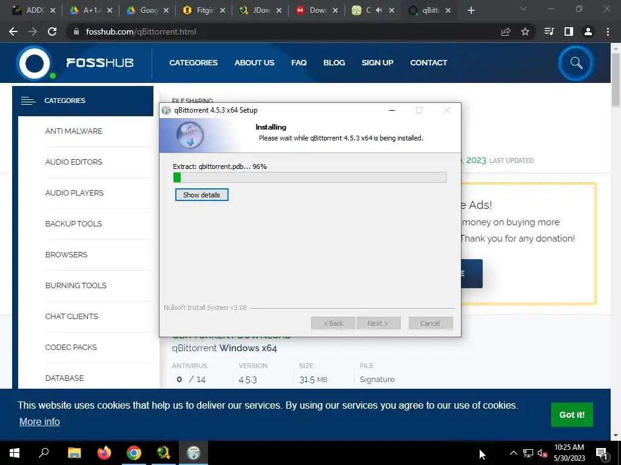Image resolution: width=621 pixels, height=465 pixels.
Task: Click the Signature file link
Action: [x=377, y=379]
